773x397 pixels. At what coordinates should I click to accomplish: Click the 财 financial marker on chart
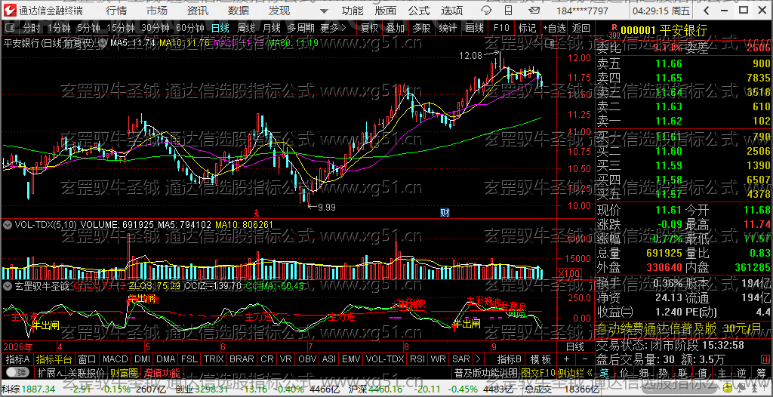[x=445, y=213]
